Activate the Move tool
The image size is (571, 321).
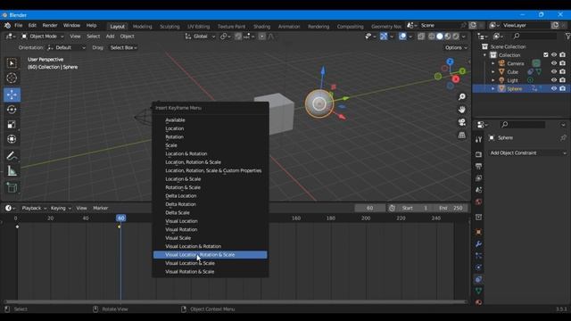click(12, 95)
